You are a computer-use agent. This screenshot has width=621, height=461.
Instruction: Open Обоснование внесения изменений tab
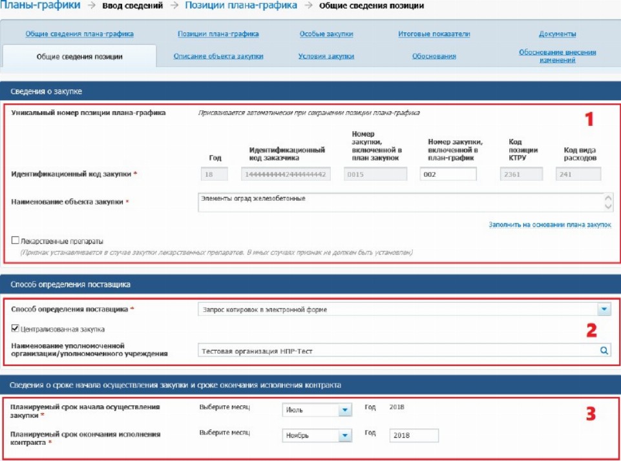click(x=557, y=56)
